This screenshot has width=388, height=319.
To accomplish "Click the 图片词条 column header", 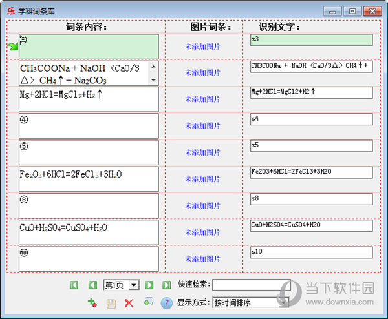I will coord(210,26).
